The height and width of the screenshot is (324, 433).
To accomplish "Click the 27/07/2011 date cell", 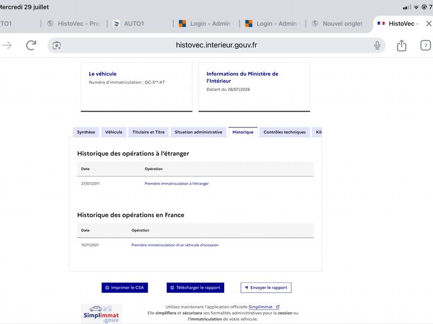I will coord(90,184).
